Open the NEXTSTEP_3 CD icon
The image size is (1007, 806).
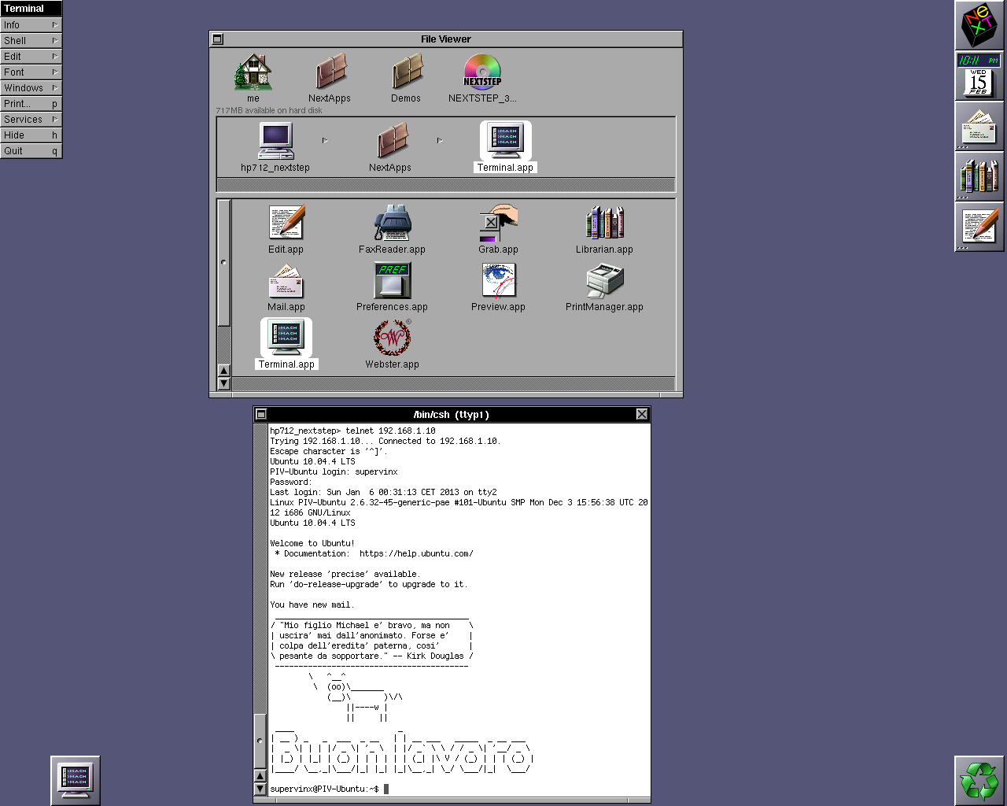click(x=482, y=72)
